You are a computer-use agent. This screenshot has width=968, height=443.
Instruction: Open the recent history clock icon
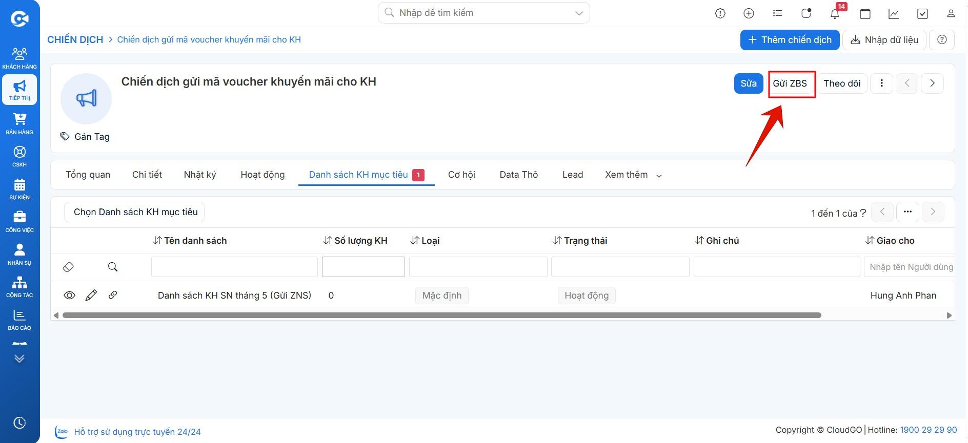tap(19, 423)
